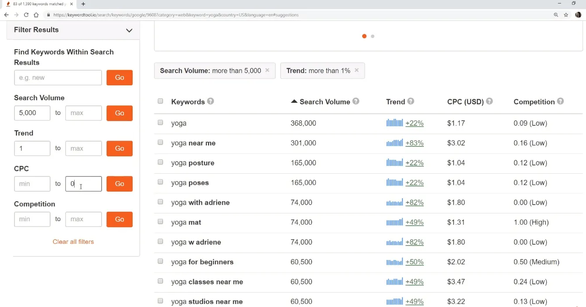
Task: Remove the Search Volume filter tag
Action: coord(267,70)
